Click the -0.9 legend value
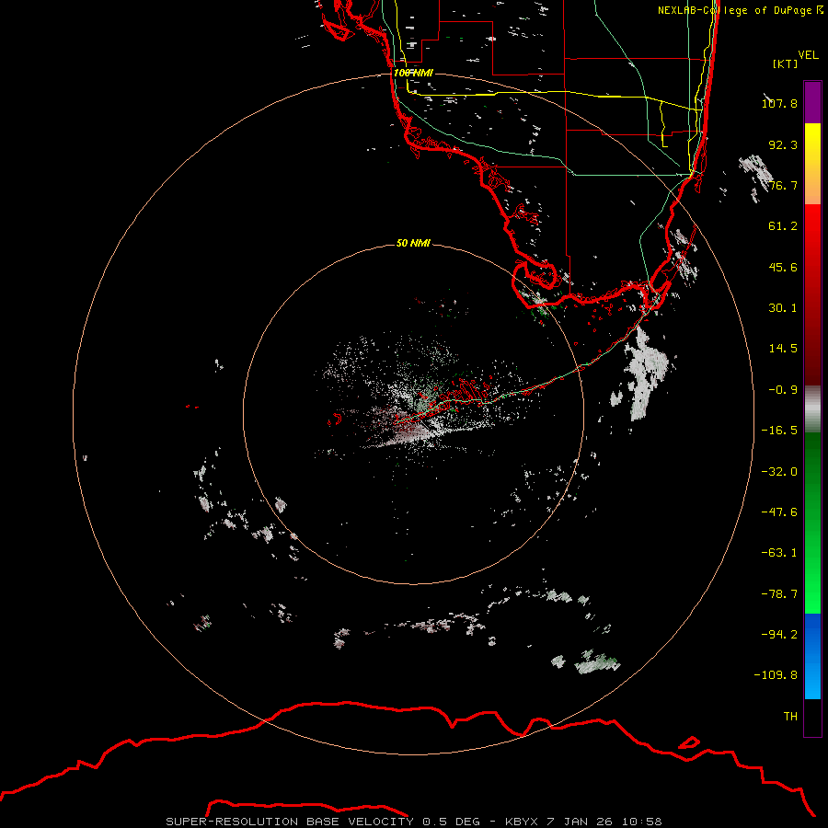Viewport: 828px width, 828px height. pos(783,390)
